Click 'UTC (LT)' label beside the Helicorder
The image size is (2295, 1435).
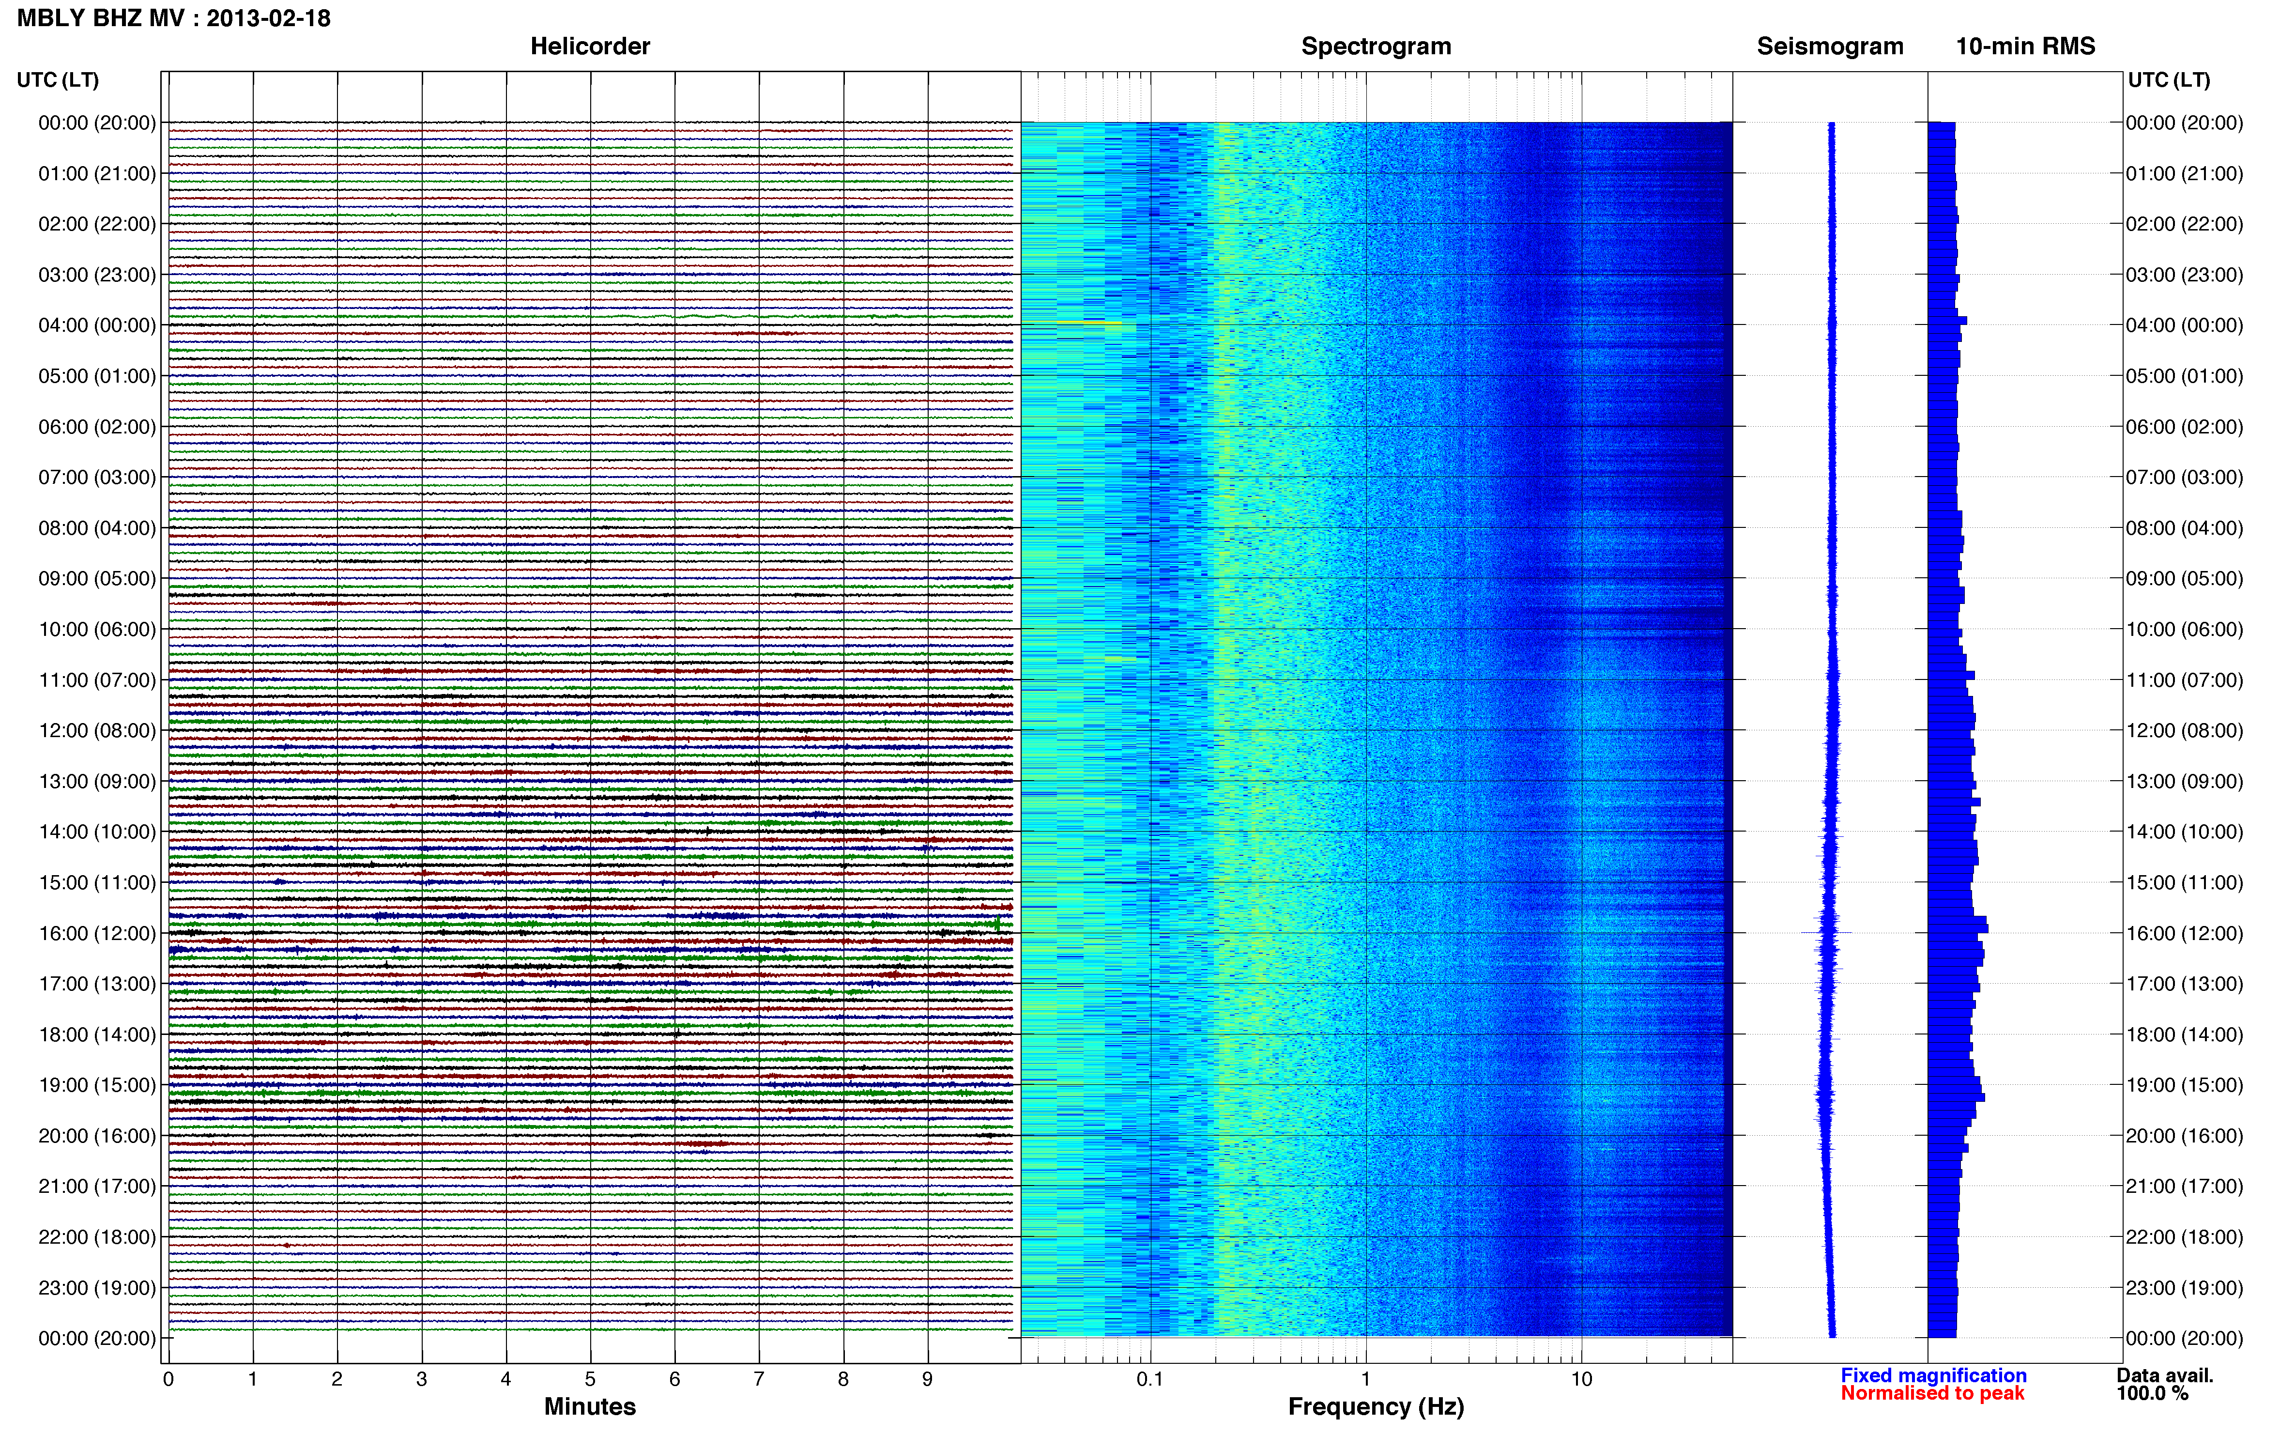(x=58, y=81)
